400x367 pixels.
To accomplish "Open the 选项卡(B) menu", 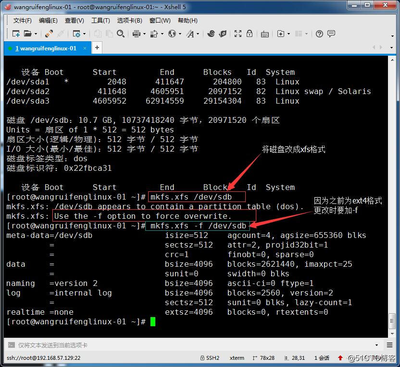I will click(x=129, y=20).
